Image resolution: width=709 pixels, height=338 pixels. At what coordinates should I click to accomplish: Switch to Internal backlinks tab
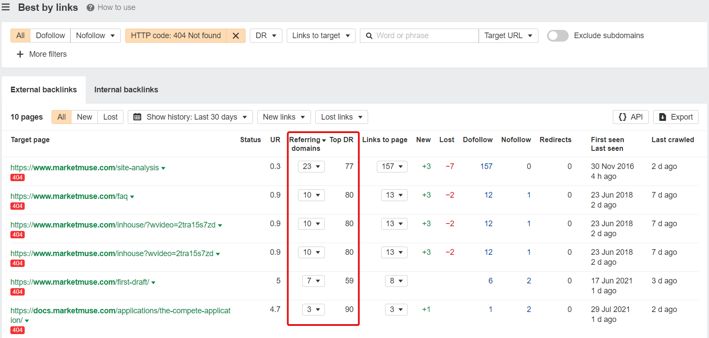(x=126, y=90)
